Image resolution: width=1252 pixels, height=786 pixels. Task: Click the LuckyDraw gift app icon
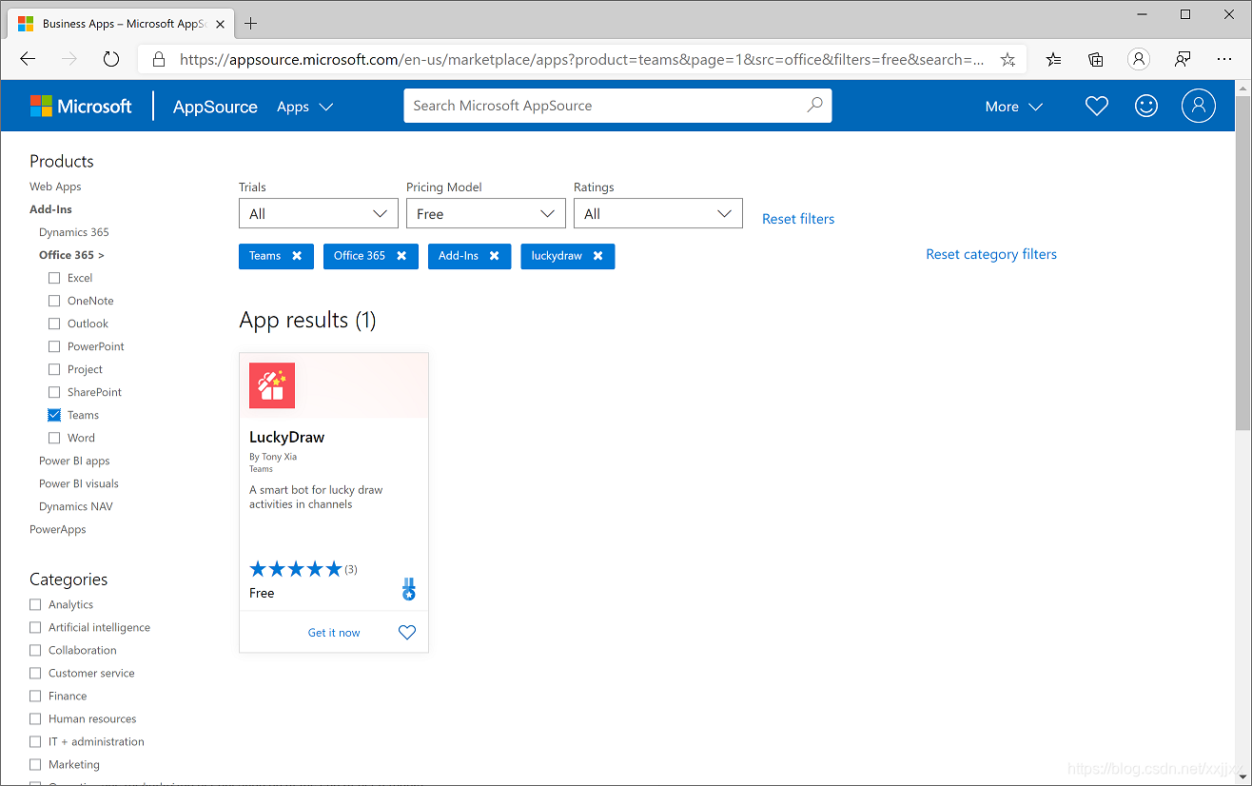click(272, 385)
